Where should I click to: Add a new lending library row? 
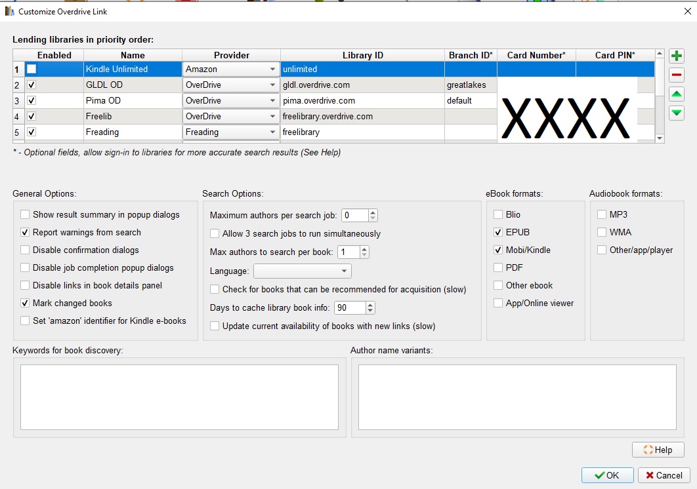(x=676, y=56)
